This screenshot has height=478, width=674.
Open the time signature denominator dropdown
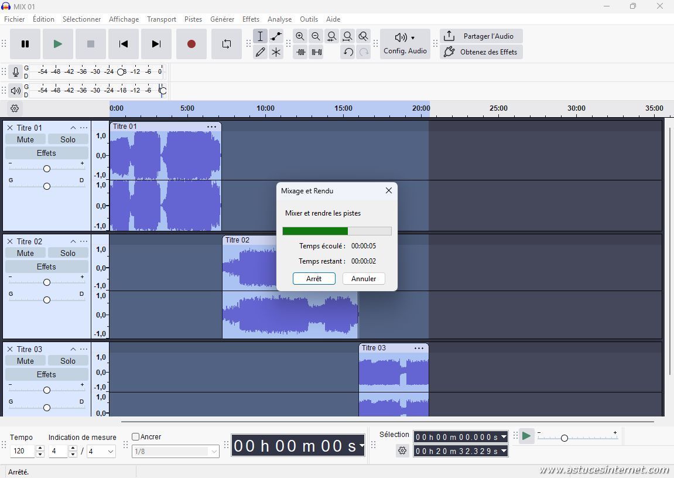(x=101, y=451)
